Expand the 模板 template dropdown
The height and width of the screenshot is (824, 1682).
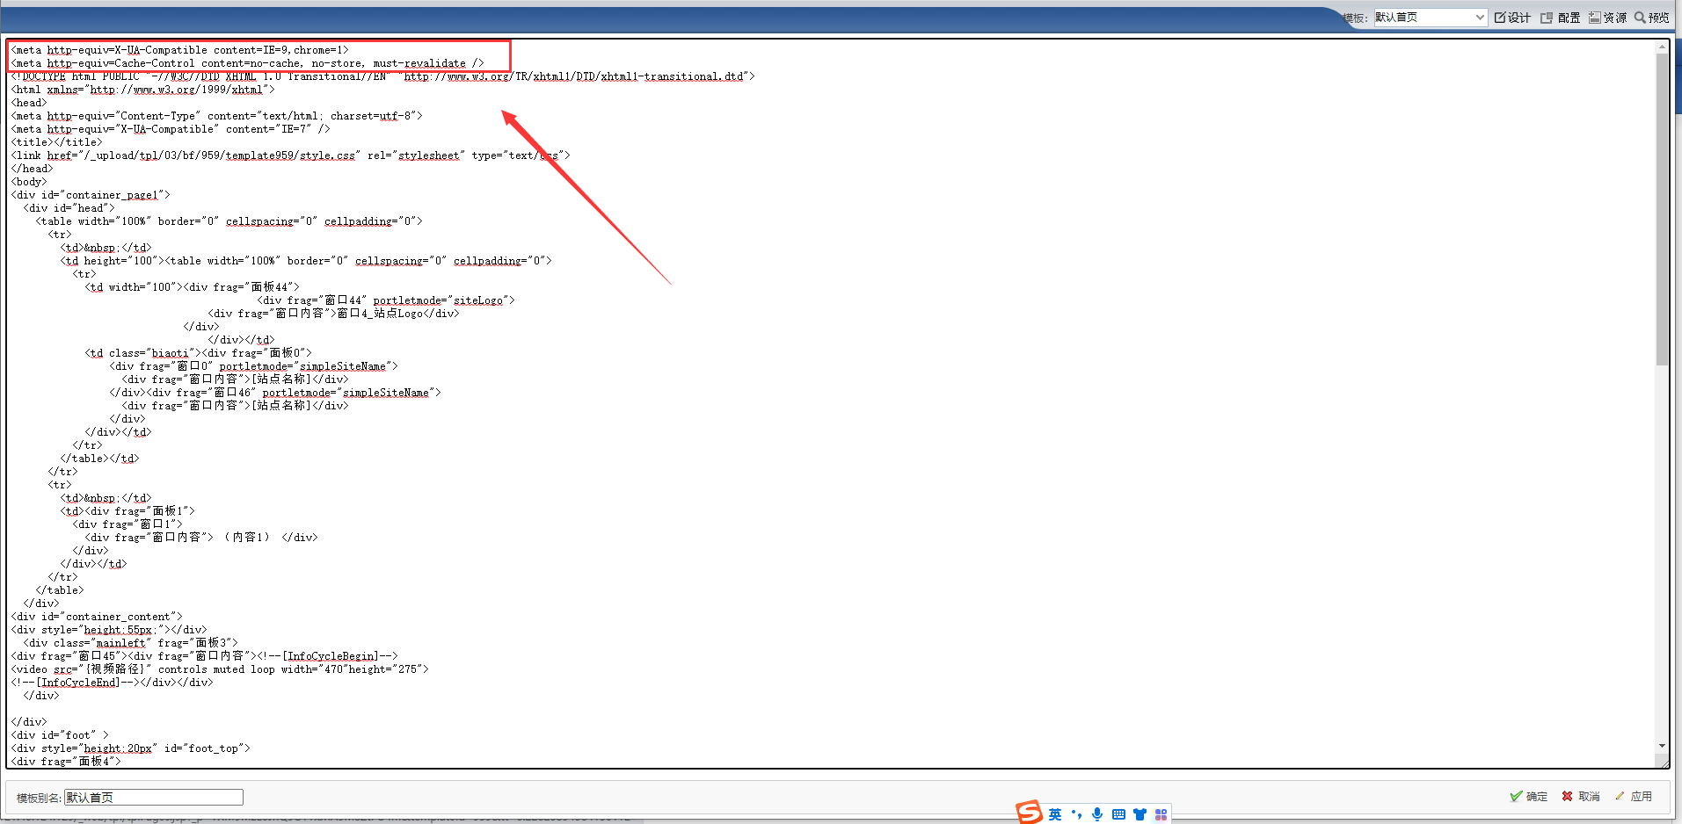point(1480,18)
